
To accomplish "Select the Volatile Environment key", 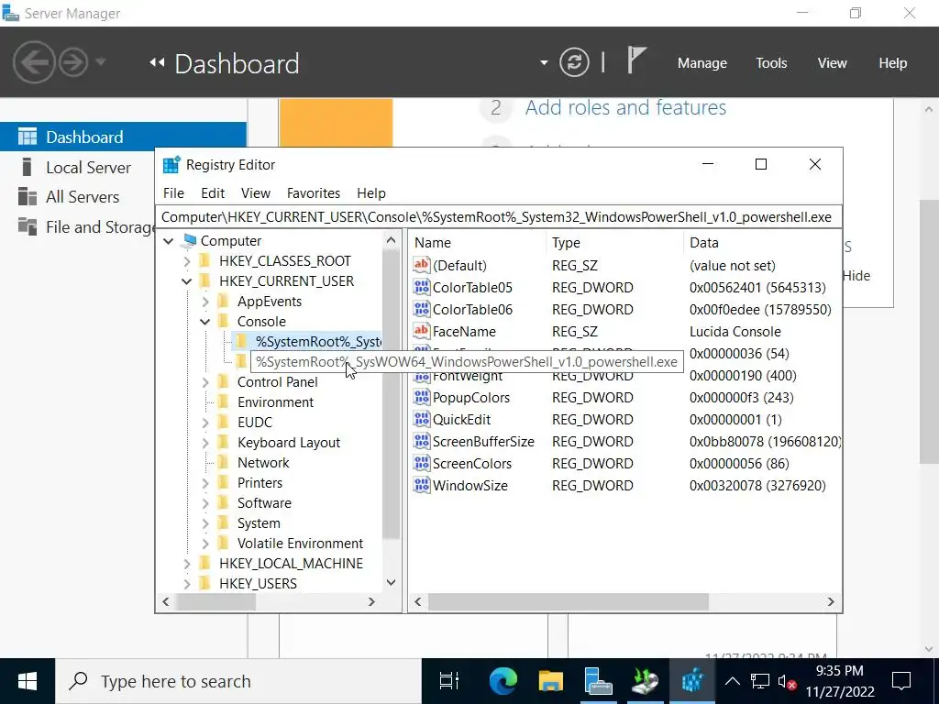I will tap(300, 543).
